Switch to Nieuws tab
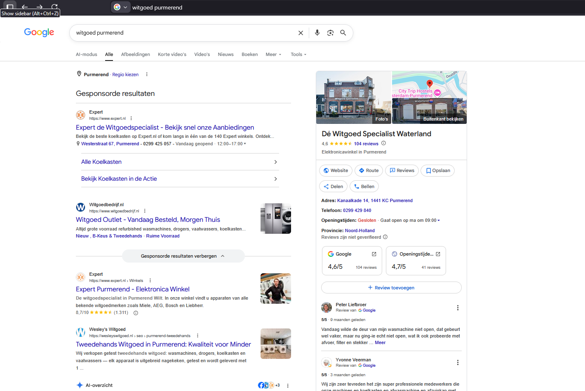Image resolution: width=585 pixels, height=391 pixels. coord(226,54)
